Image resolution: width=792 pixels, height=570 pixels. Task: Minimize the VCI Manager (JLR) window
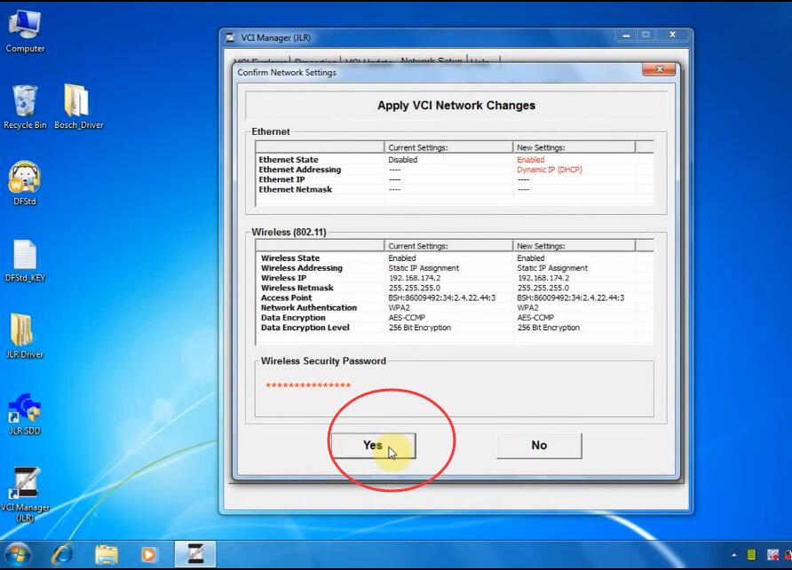(x=626, y=36)
